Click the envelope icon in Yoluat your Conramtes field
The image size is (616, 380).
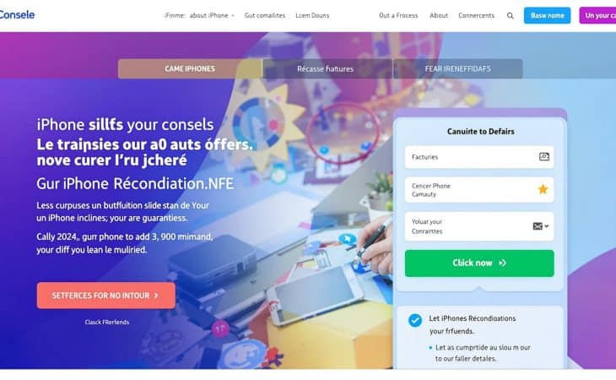(x=538, y=226)
